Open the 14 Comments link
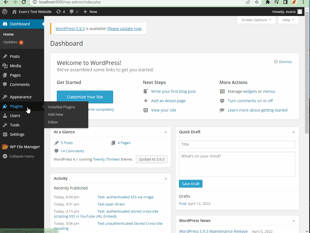 pos(72,151)
